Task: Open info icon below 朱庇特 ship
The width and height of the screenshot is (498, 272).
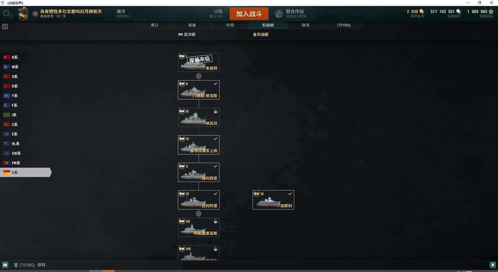Action: (199, 76)
